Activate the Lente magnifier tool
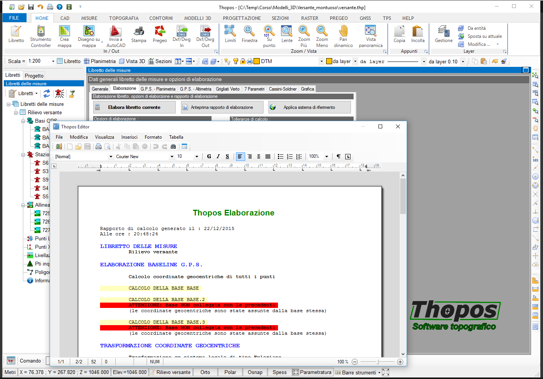543x379 pixels. point(287,34)
